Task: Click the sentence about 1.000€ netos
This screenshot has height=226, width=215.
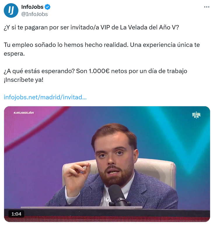Action: (95, 71)
